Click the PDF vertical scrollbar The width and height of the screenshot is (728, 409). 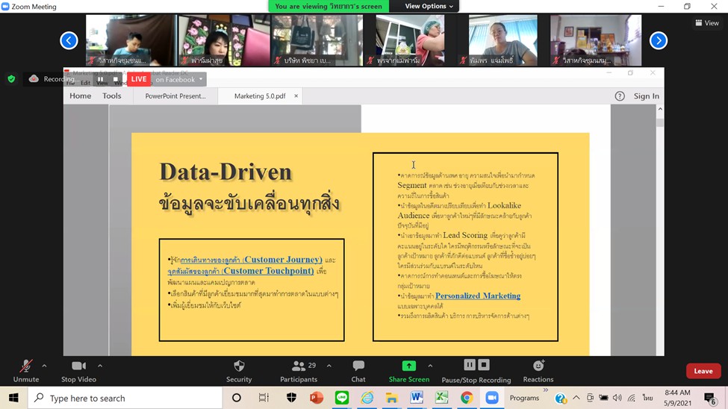pos(660,224)
